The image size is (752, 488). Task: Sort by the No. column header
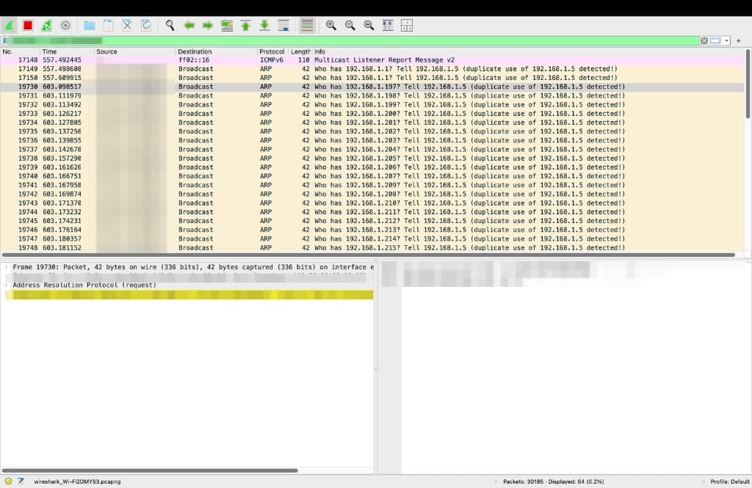pos(20,52)
